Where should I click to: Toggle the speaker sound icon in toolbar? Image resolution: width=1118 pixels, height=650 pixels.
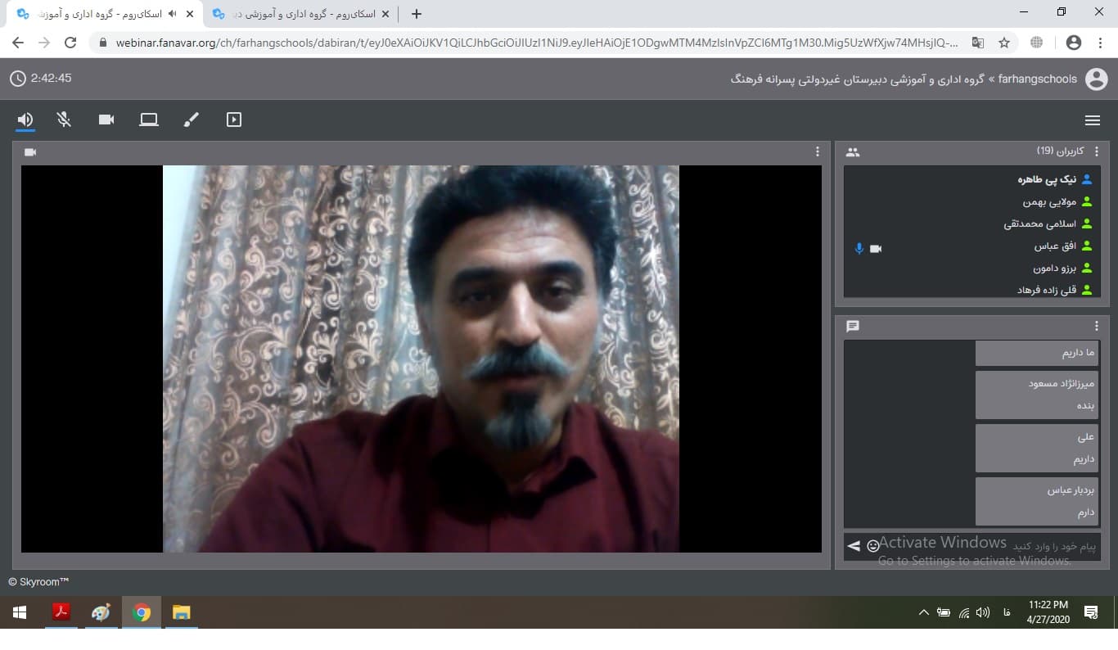(25, 120)
